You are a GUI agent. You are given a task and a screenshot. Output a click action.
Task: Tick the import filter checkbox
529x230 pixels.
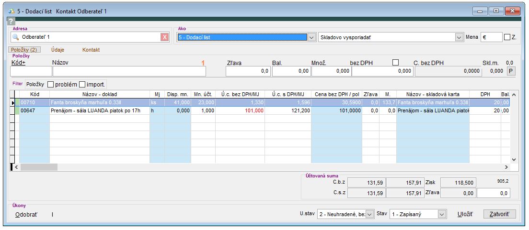tap(82, 84)
